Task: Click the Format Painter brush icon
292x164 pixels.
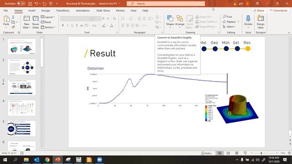Action: (x=13, y=27)
